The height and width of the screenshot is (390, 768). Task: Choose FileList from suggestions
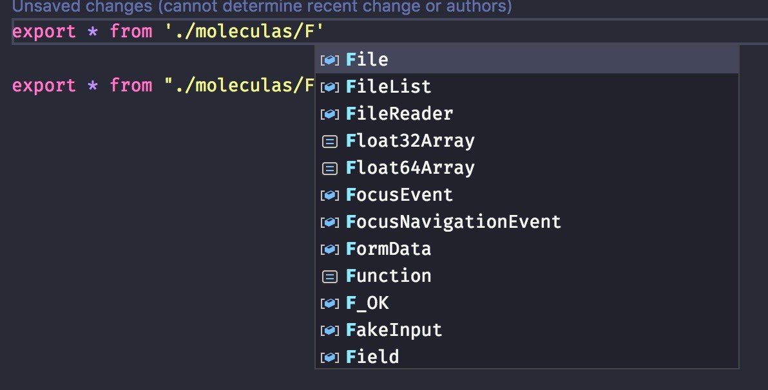(x=526, y=87)
